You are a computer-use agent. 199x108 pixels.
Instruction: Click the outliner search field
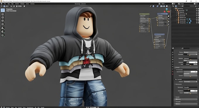click(186, 6)
